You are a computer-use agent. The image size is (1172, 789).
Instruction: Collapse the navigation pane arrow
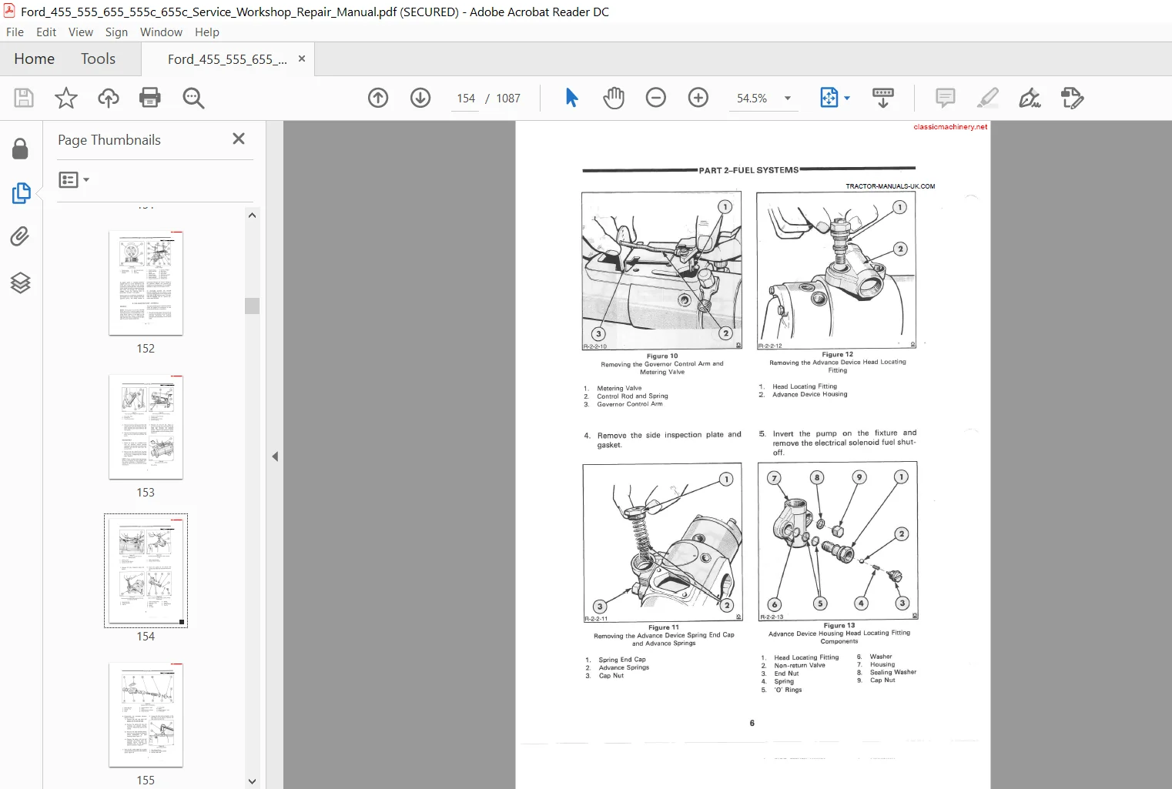click(x=275, y=456)
